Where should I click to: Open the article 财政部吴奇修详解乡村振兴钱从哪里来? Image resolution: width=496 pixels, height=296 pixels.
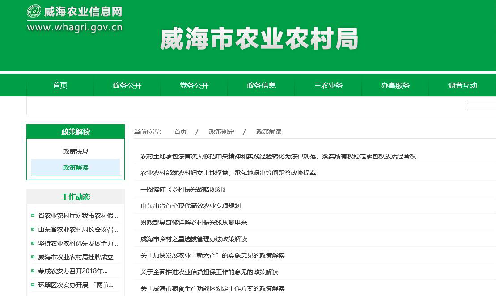tap(194, 222)
